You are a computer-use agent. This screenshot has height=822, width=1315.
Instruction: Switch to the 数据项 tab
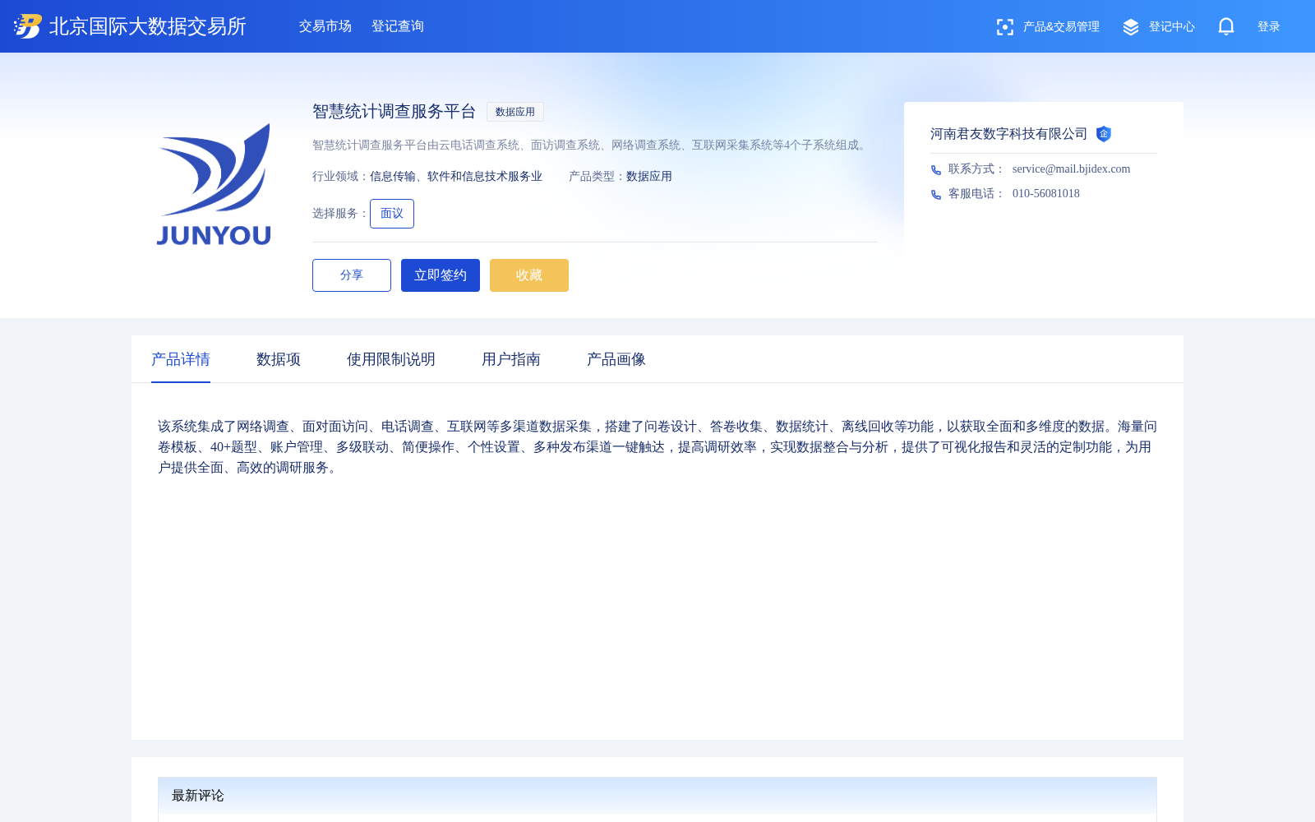[x=279, y=359]
